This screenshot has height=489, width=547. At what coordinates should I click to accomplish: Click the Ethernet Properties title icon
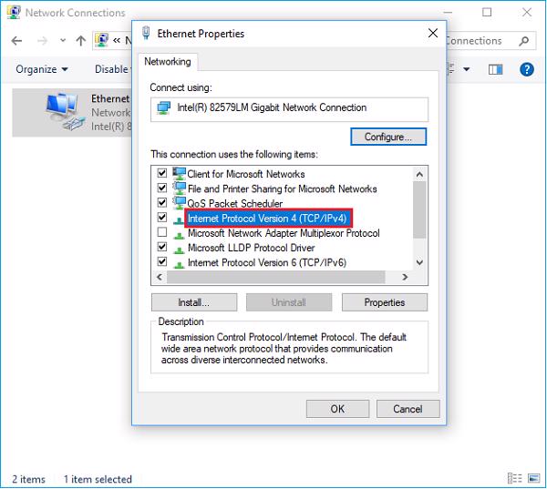pyautogui.click(x=146, y=33)
